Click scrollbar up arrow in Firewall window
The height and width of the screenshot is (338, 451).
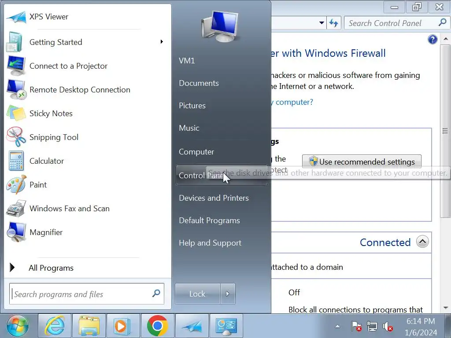[446, 39]
